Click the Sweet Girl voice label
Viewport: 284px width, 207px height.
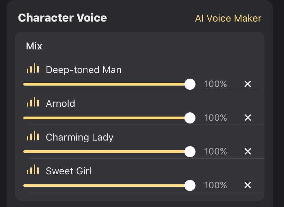(x=69, y=171)
